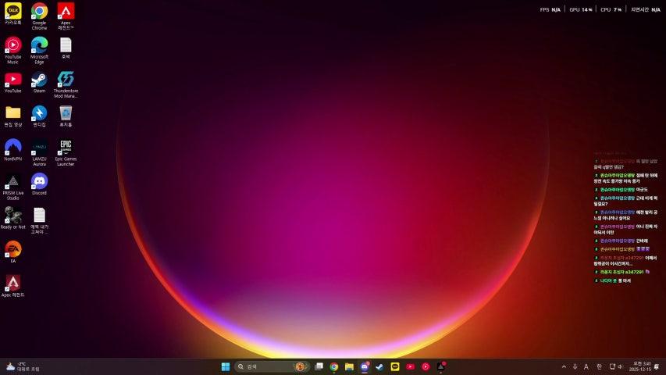Expand the system tray hidden icons chevron
666x375 pixels.
click(564, 366)
